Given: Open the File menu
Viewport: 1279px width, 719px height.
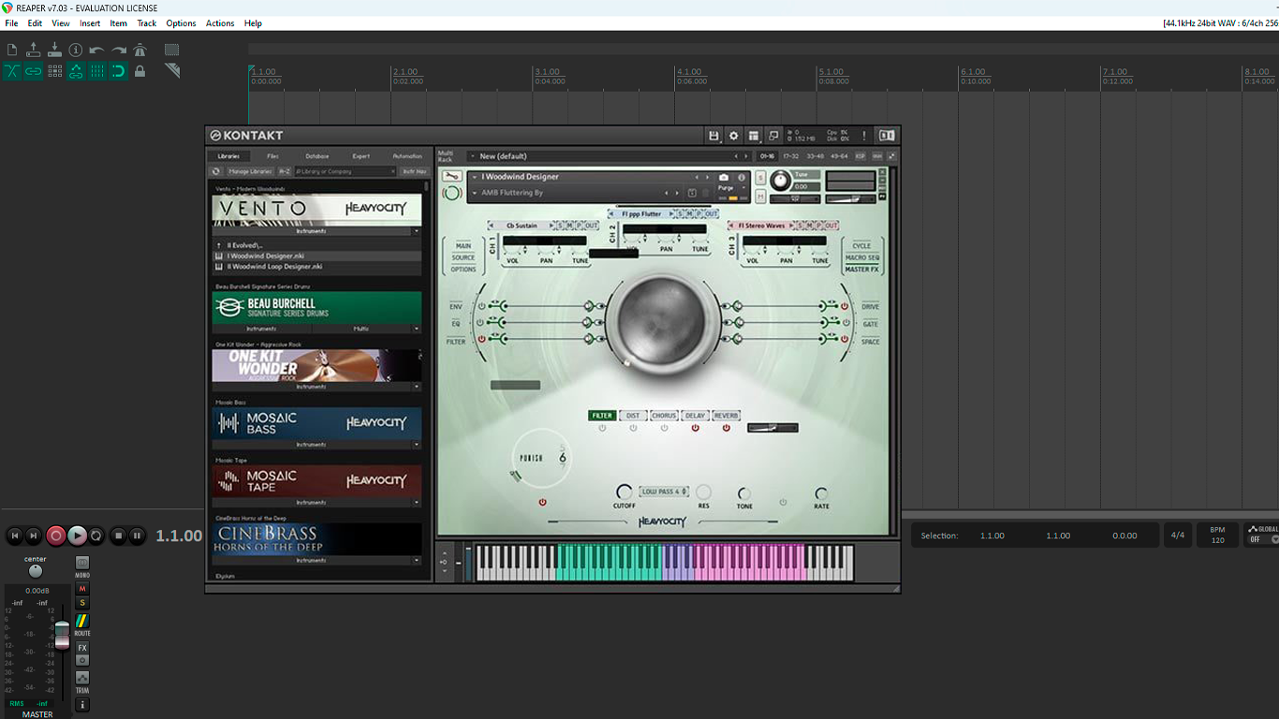Looking at the screenshot, I should click(11, 23).
